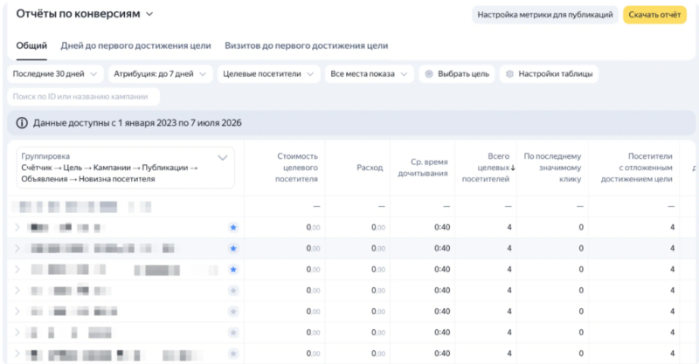
Task: Switch to the Общий tab
Action: tap(31, 45)
